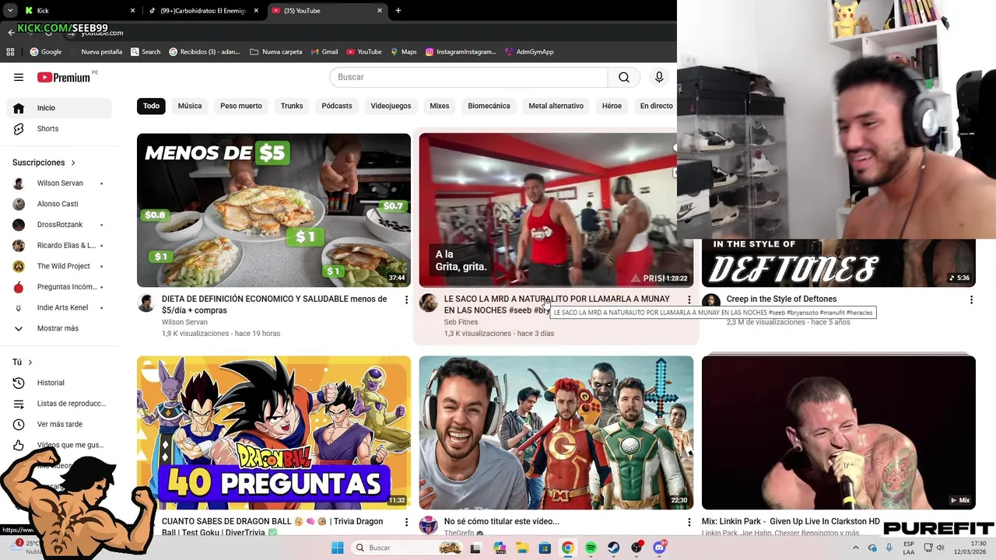Click the Wilson Servan channel name under the video
Image resolution: width=996 pixels, height=560 pixels.
point(184,322)
